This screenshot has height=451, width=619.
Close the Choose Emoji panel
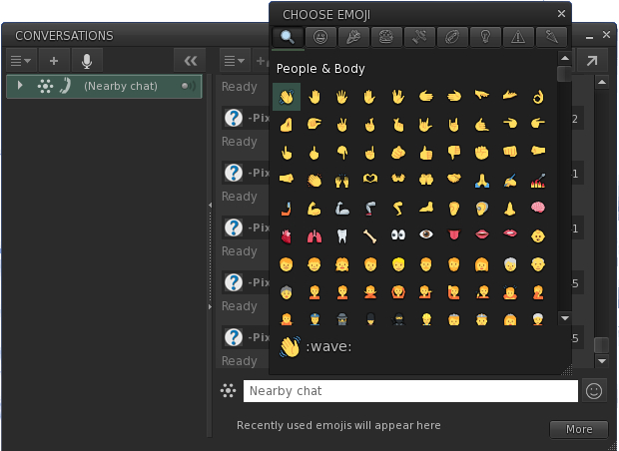pos(562,14)
